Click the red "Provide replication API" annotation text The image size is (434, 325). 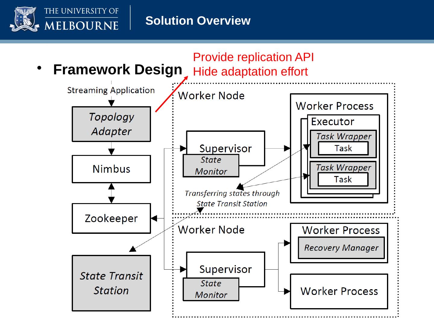(x=253, y=57)
